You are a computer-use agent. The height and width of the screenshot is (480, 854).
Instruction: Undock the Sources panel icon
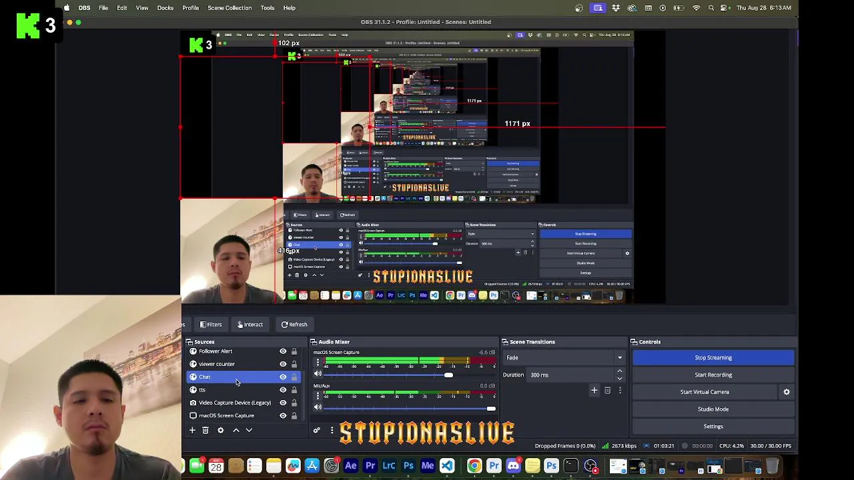point(189,342)
